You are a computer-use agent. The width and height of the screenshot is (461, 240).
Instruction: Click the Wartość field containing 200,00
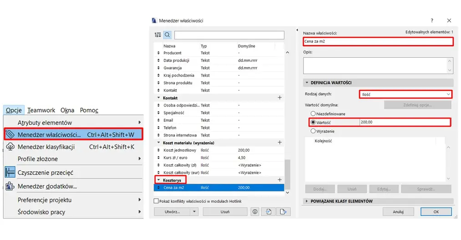coord(405,122)
